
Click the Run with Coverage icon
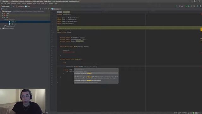pyautogui.click(x=192, y=6)
